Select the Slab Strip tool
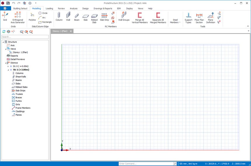The width and height of the screenshot is (251, 166). [x=104, y=17]
